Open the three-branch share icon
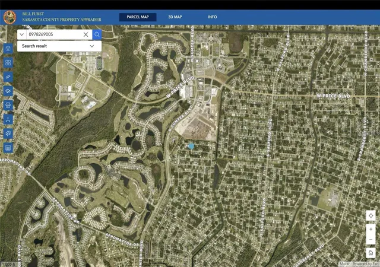 point(8,119)
